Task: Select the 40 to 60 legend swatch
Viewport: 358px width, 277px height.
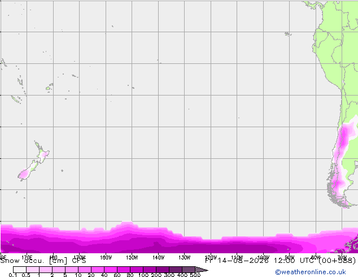Action: coord(111,270)
